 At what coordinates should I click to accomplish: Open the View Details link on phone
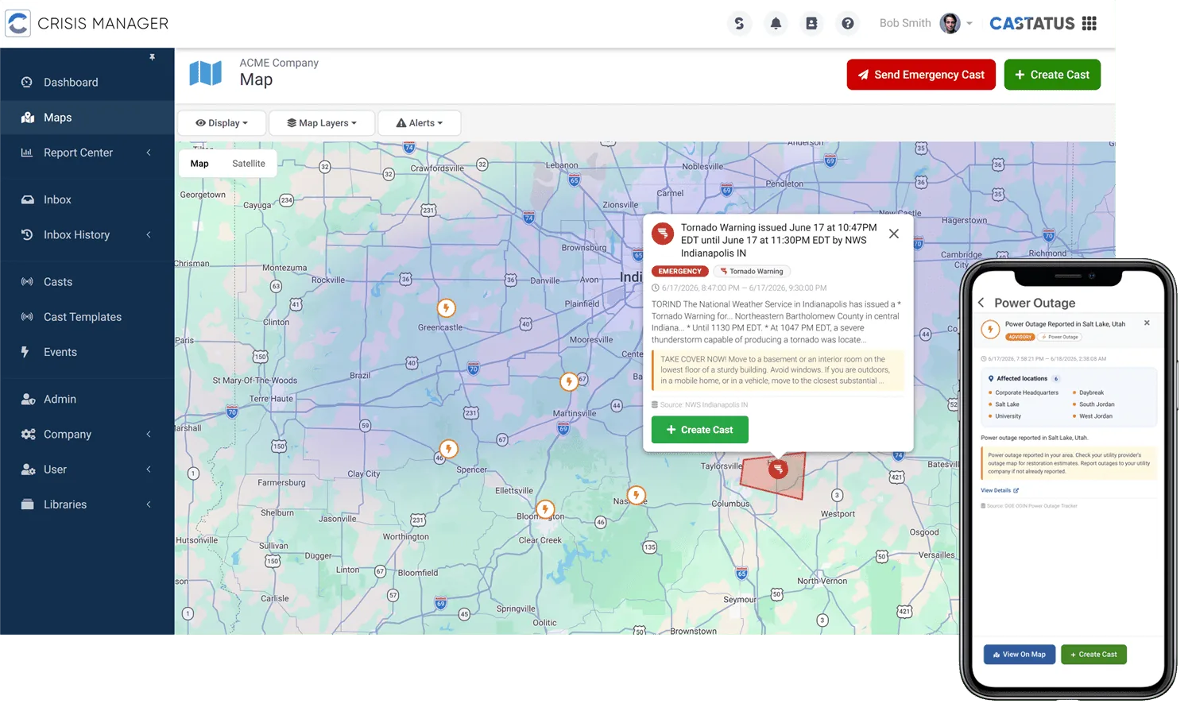[1000, 490]
